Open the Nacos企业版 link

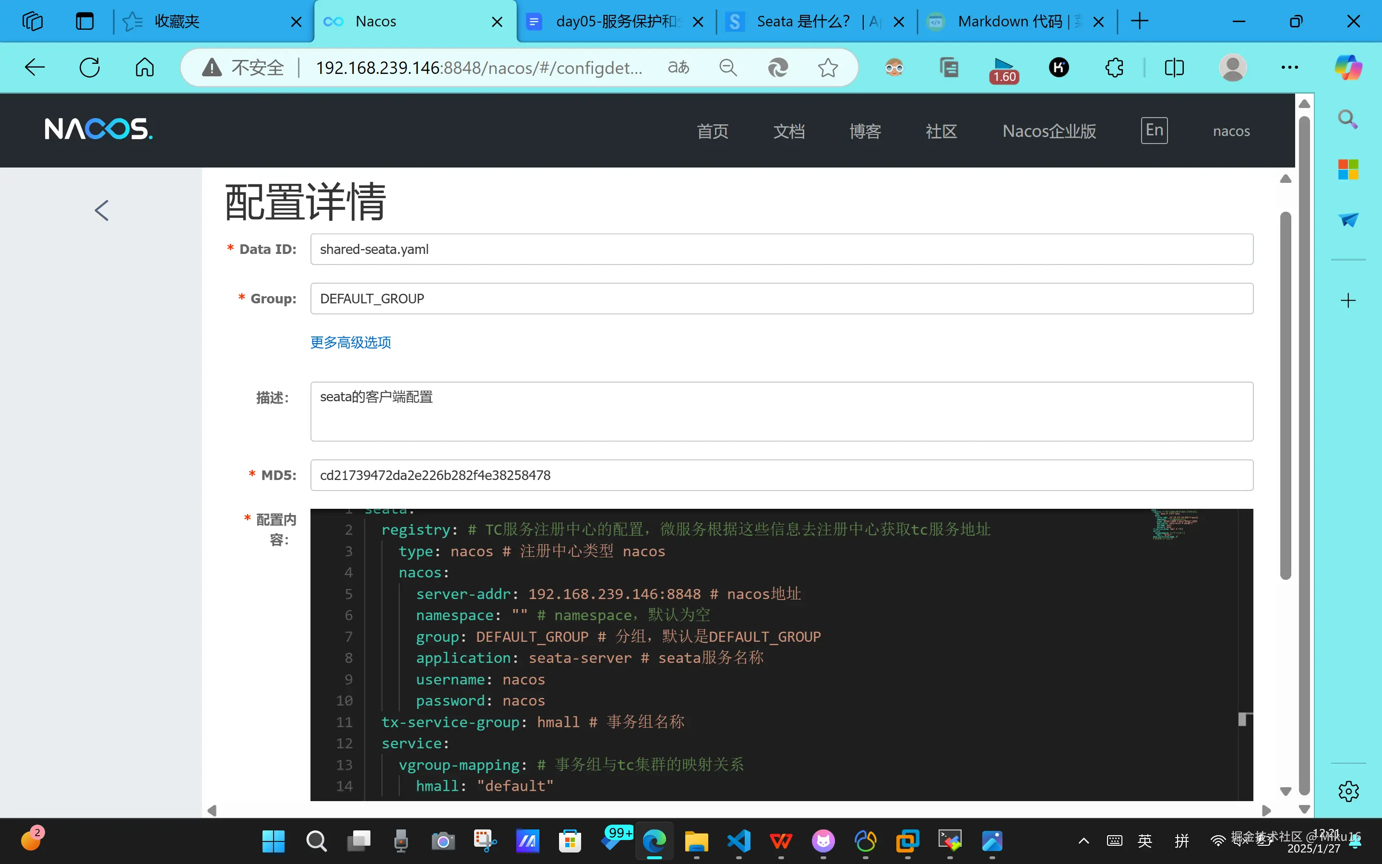click(x=1049, y=132)
